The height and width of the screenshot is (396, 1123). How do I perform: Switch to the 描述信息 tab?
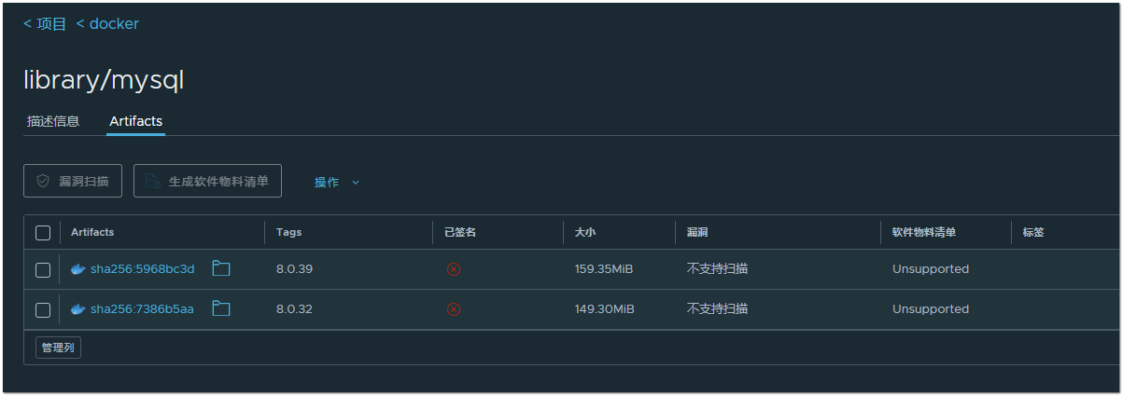(53, 121)
